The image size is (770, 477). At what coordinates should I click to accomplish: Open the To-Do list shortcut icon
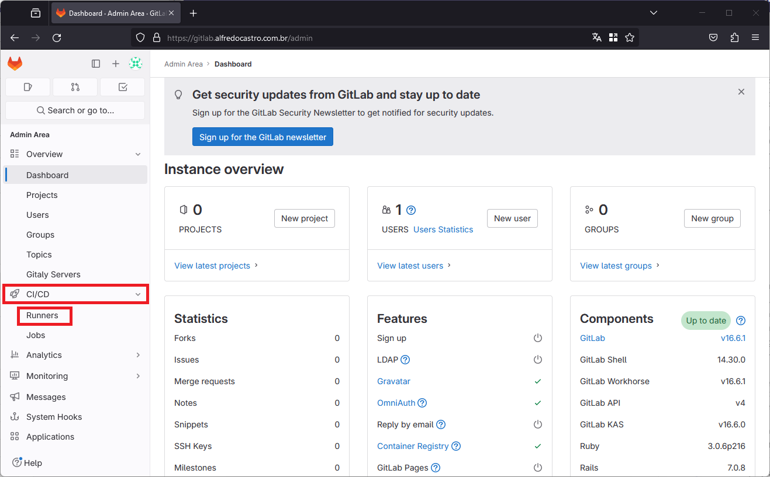[123, 87]
